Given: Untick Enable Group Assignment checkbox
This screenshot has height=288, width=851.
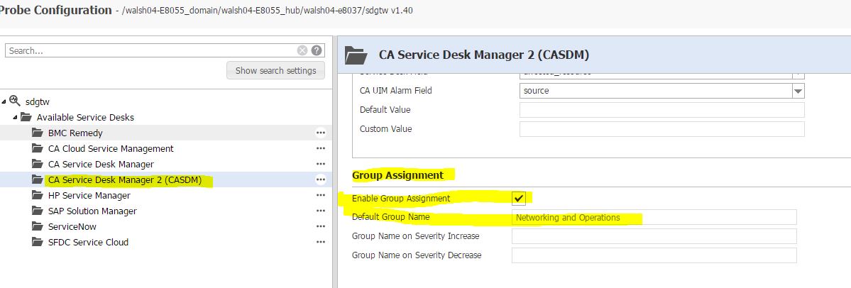Looking at the screenshot, I should 519,199.
